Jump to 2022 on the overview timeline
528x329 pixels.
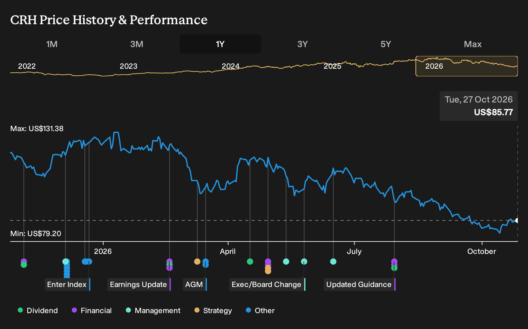pos(27,66)
